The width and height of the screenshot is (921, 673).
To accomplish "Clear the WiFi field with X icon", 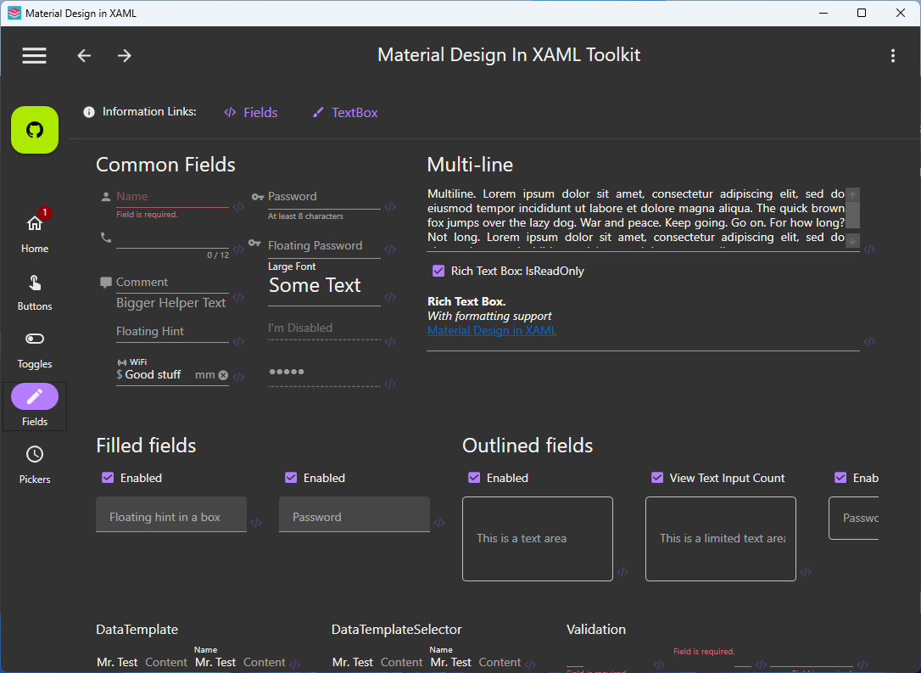I will [223, 375].
